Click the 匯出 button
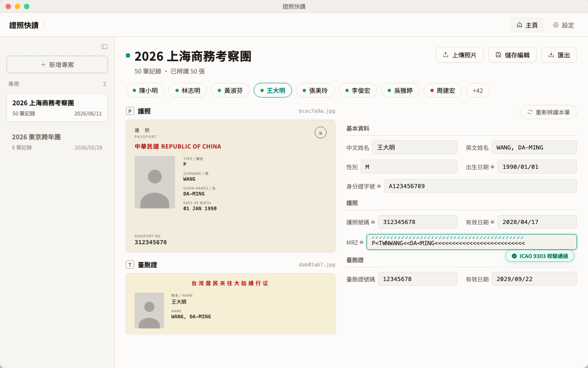Image resolution: width=588 pixels, height=368 pixels. click(x=559, y=55)
